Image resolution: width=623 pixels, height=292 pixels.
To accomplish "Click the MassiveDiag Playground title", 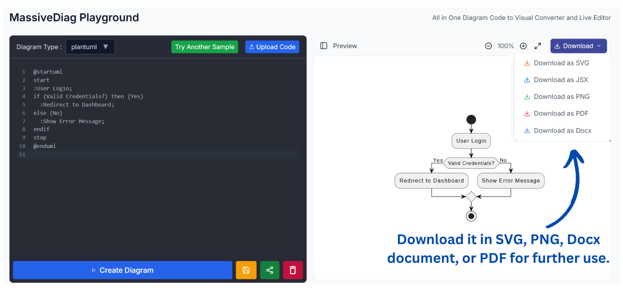I will [74, 18].
